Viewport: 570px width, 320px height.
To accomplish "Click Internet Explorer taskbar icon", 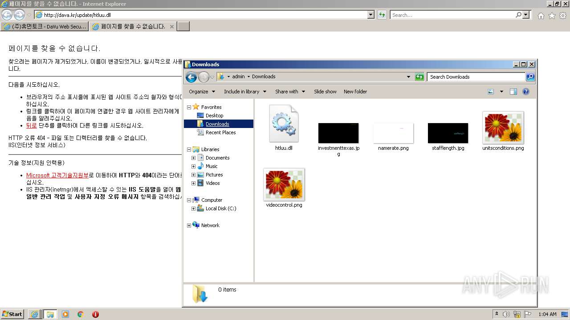I will 34,314.
